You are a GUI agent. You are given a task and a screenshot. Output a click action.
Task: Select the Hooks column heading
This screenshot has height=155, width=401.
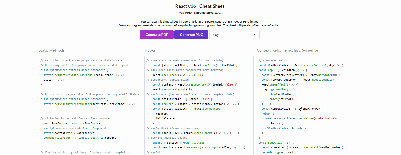(150, 50)
